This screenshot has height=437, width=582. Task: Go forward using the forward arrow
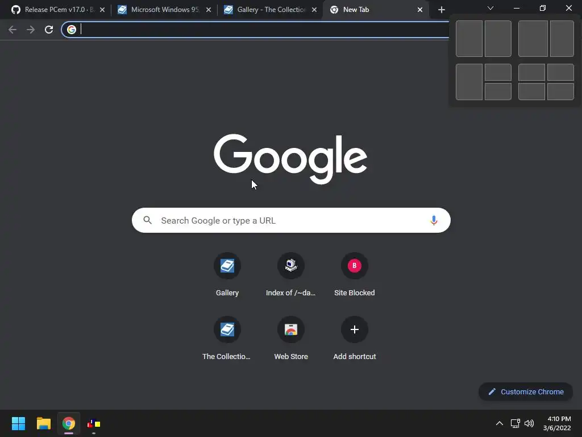[x=31, y=30]
